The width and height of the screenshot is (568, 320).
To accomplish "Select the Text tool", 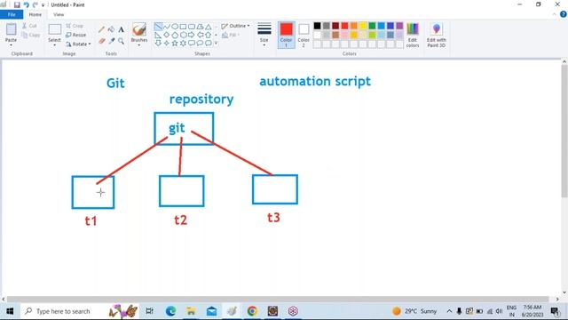I will coord(121,29).
